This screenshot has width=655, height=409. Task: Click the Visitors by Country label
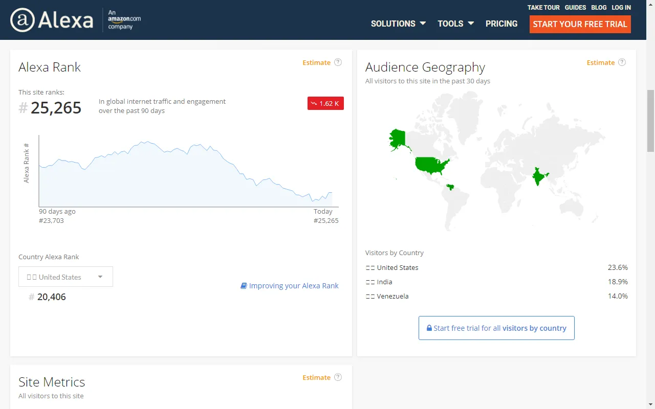pos(395,253)
